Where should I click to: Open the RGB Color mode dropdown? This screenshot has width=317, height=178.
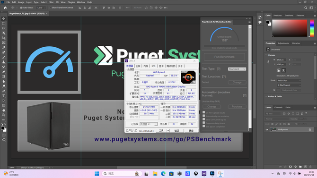coord(289,81)
